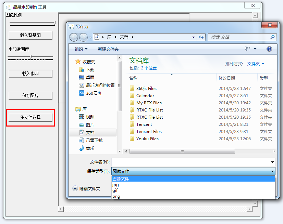Click the search magnifier icon
This screenshot has width=283, height=224.
tap(272, 37)
